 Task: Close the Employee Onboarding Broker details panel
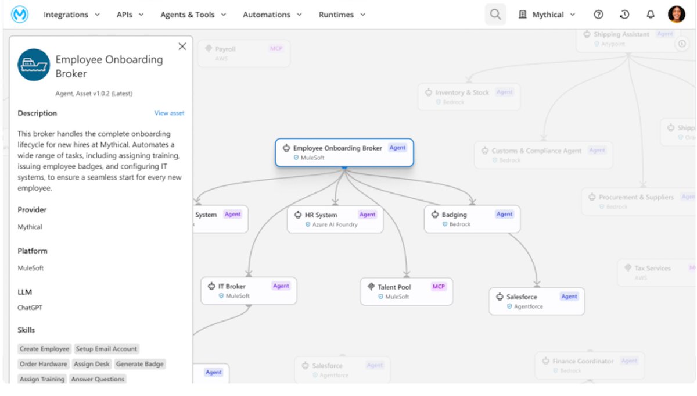tap(182, 47)
